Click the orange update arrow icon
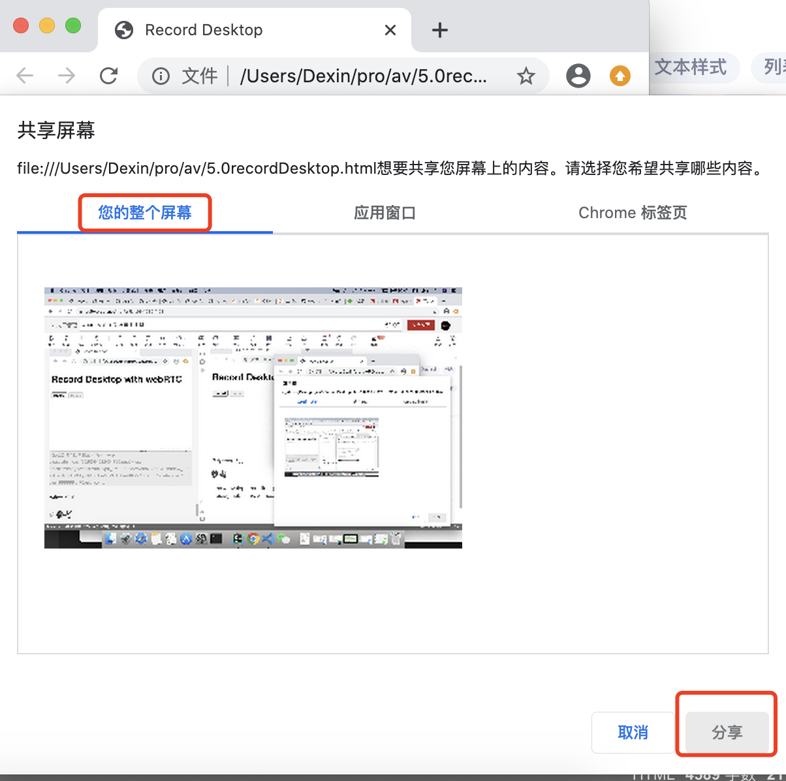This screenshot has height=781, width=786. coord(620,76)
